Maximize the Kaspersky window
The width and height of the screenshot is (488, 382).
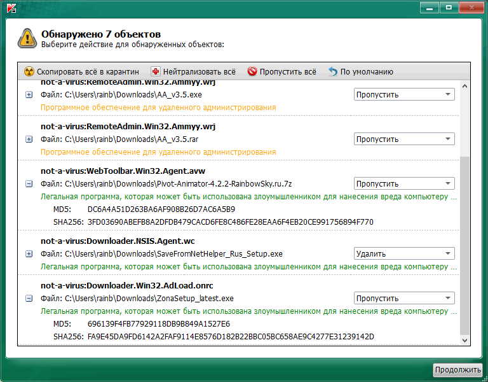click(x=449, y=8)
